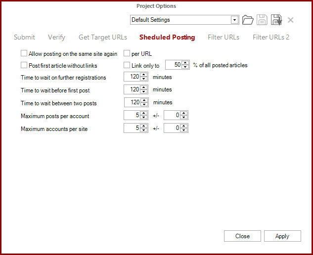Click the Apply button
Viewport: 313px width, 255px height.
[x=282, y=236]
